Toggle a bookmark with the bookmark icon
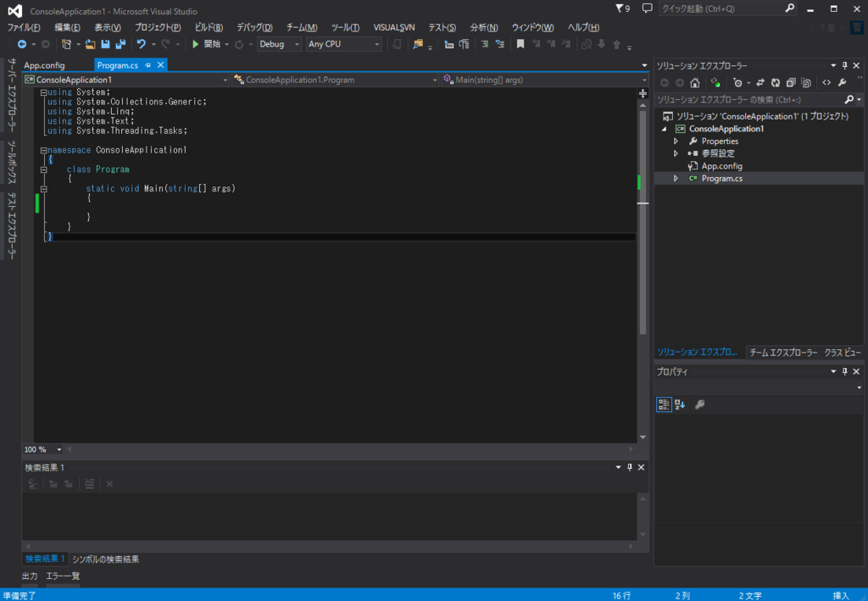This screenshot has height=601, width=868. click(520, 44)
